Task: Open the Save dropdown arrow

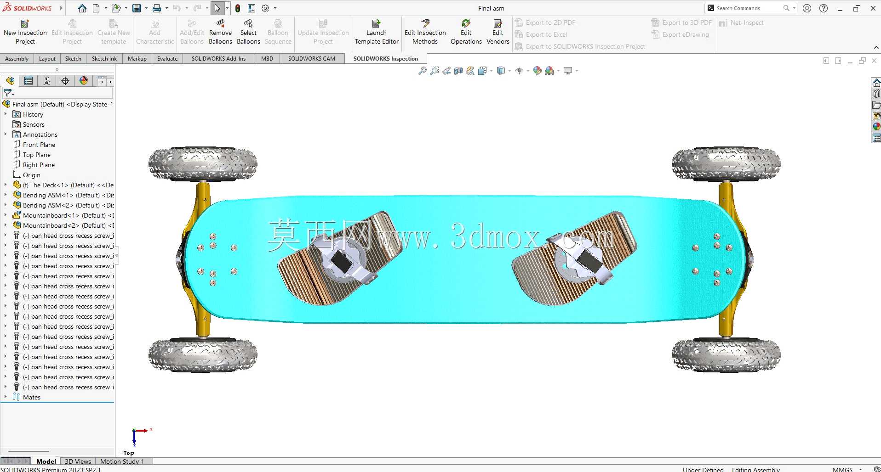Action: click(146, 8)
